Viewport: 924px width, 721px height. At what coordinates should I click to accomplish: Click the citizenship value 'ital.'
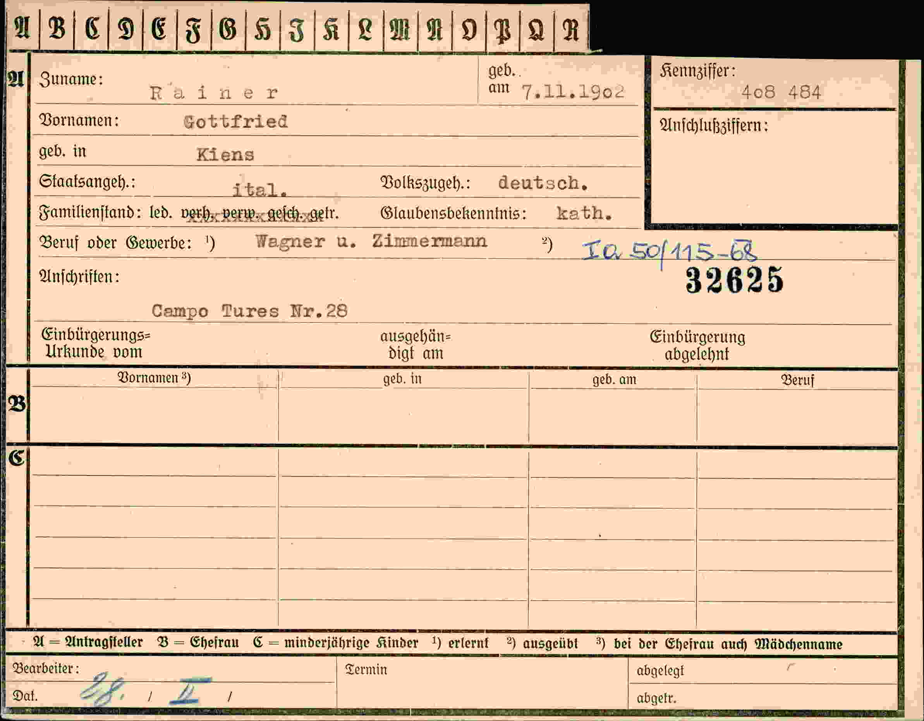coord(260,190)
